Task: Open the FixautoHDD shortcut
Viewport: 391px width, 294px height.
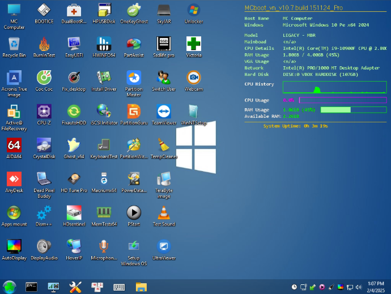Action: click(x=74, y=114)
